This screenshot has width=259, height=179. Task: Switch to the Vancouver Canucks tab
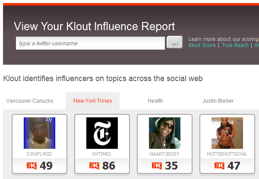point(30,101)
